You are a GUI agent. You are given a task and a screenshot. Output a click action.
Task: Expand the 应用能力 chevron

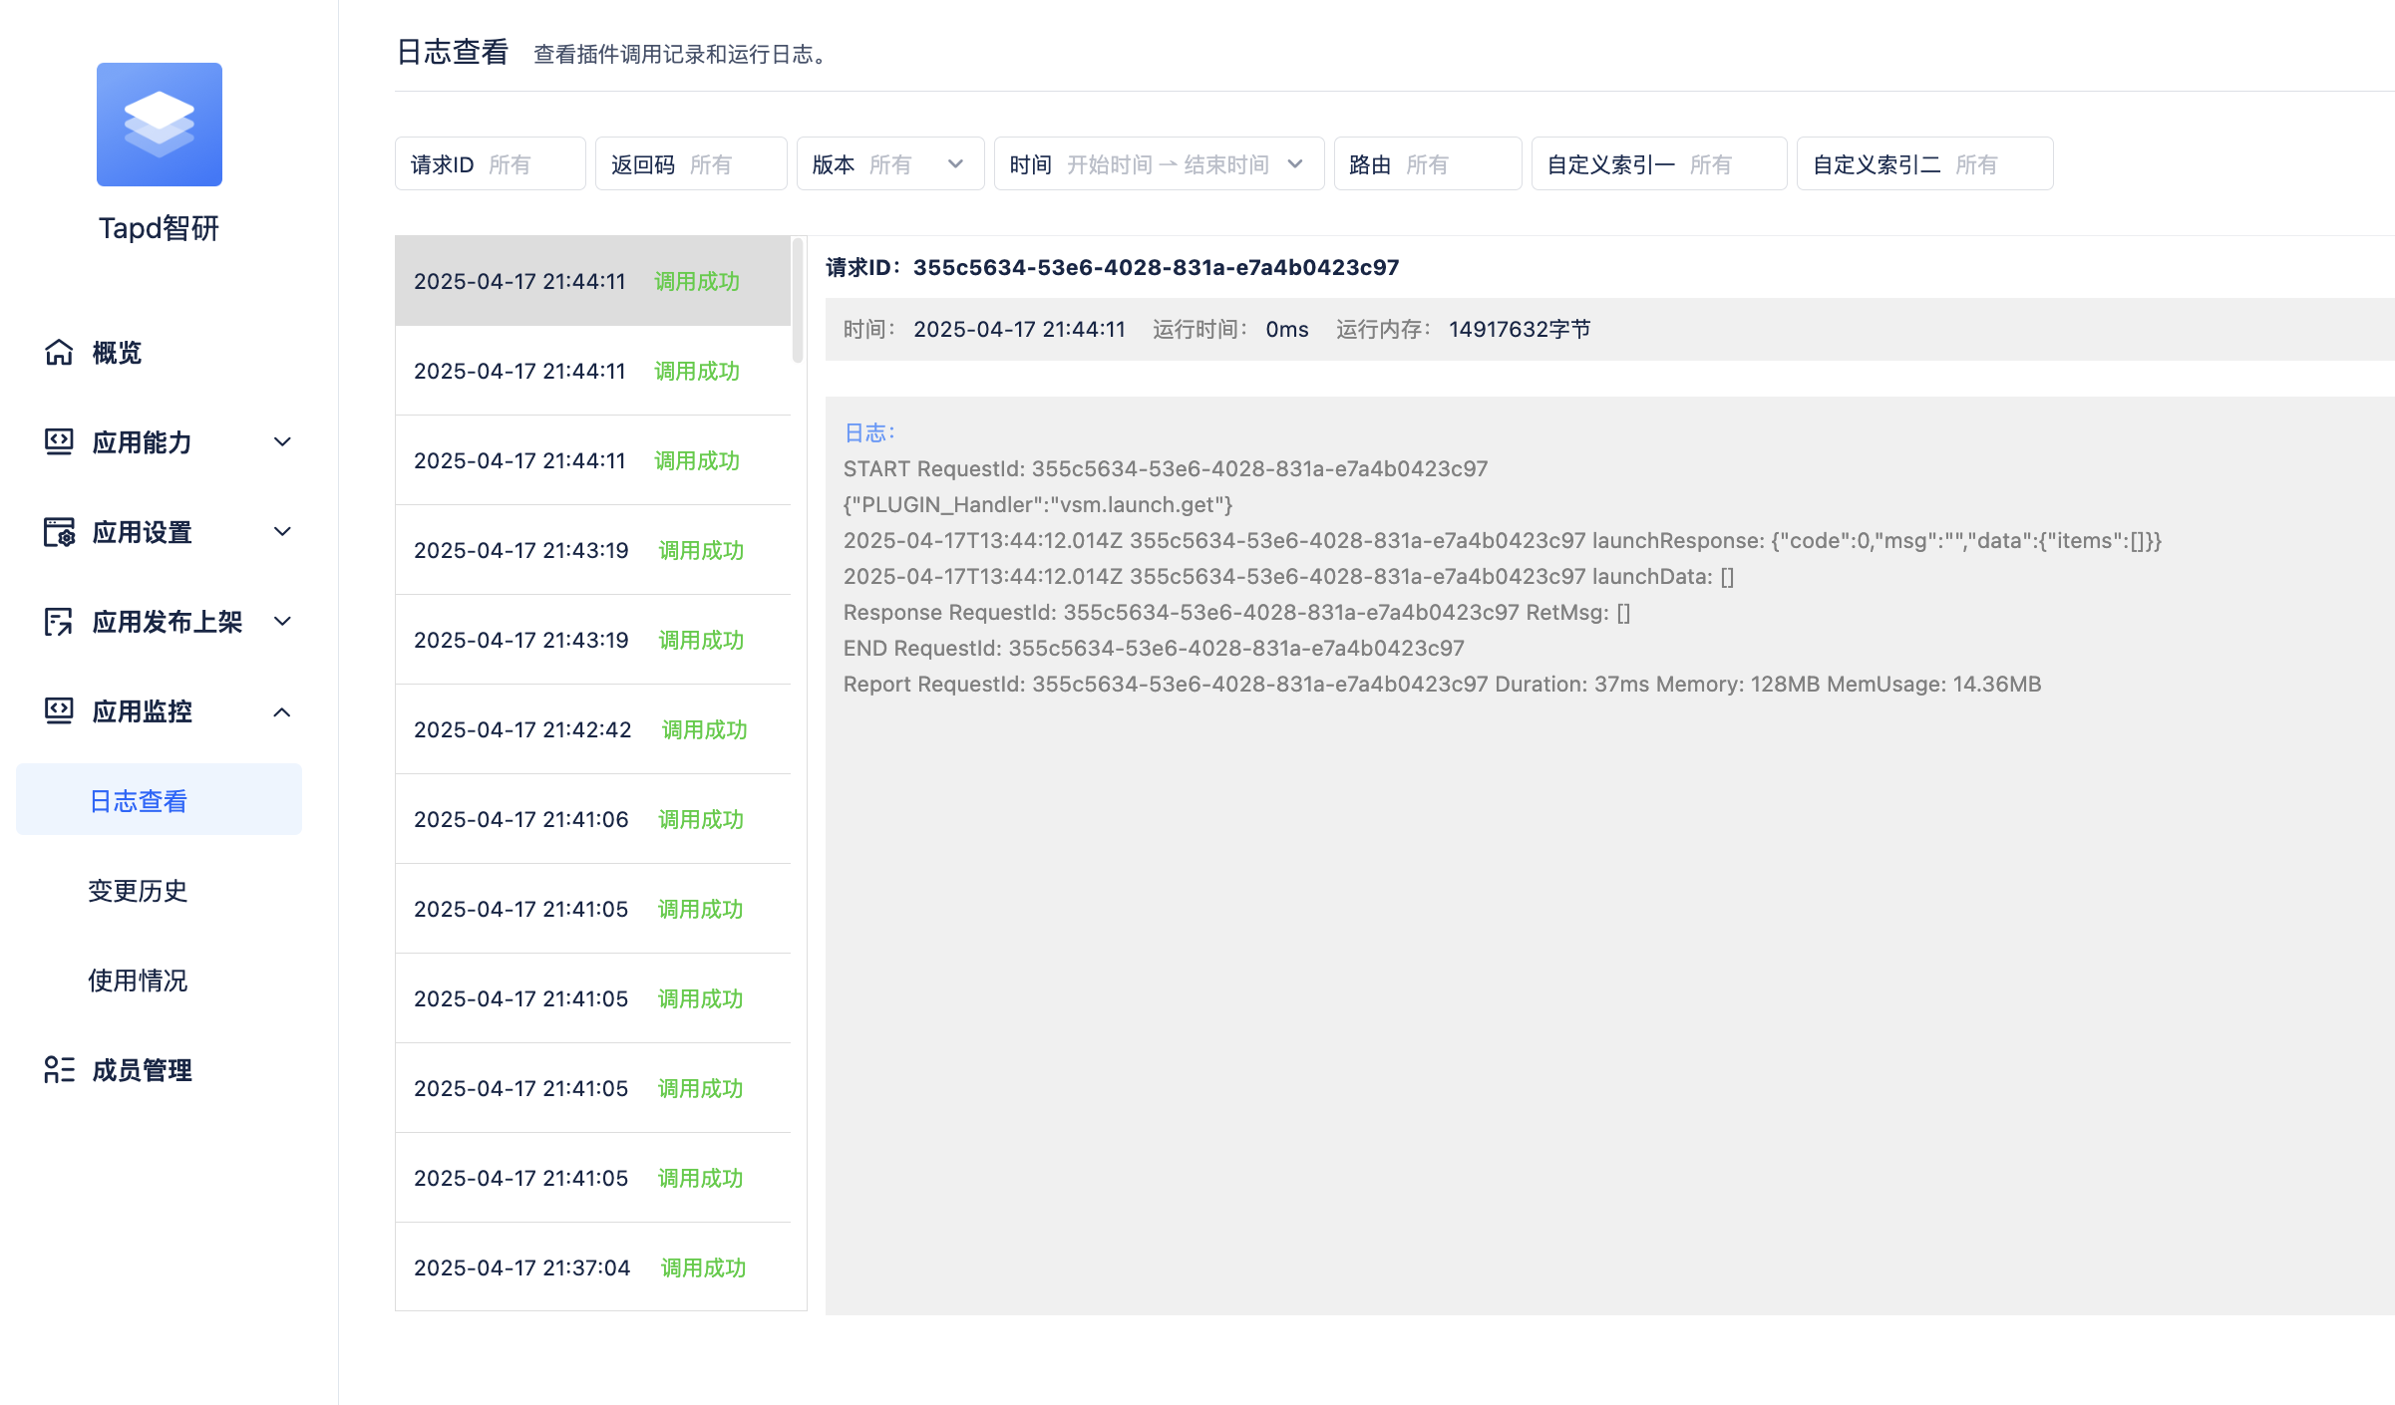coord(282,441)
